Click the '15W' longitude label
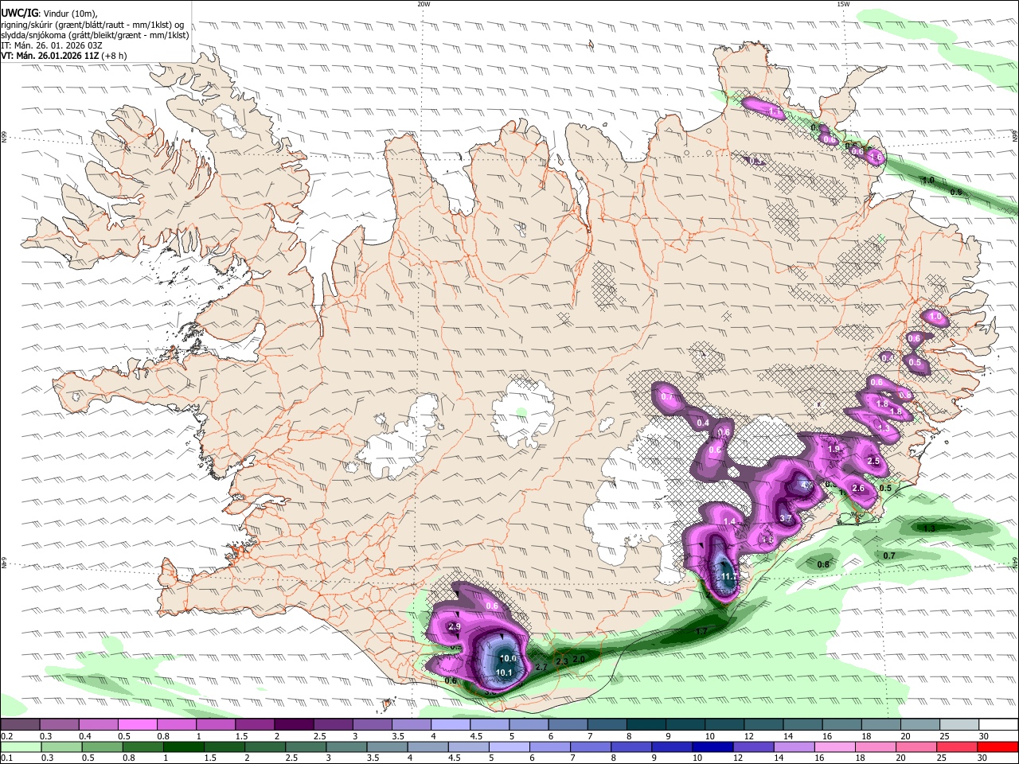The width and height of the screenshot is (1019, 764). [842, 4]
